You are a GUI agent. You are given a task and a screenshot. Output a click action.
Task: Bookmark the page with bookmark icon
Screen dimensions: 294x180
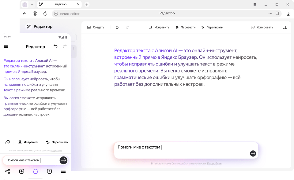click(x=277, y=13)
